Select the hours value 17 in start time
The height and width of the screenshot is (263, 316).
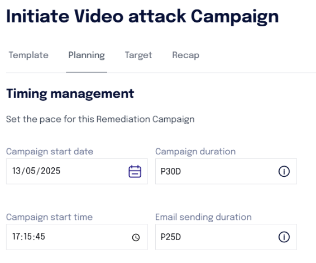point(16,237)
